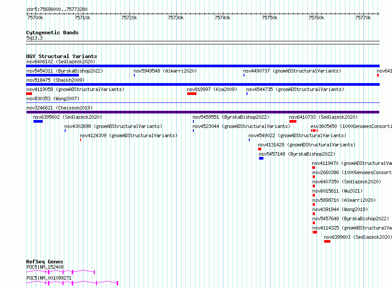This screenshot has width=392, height=288.
Task: Open nsv4544735 (gnomADStructuralVariants) label
Action: pos(295,89)
